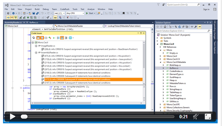Click the account avatar icon near Sign in

[x=215, y=9]
